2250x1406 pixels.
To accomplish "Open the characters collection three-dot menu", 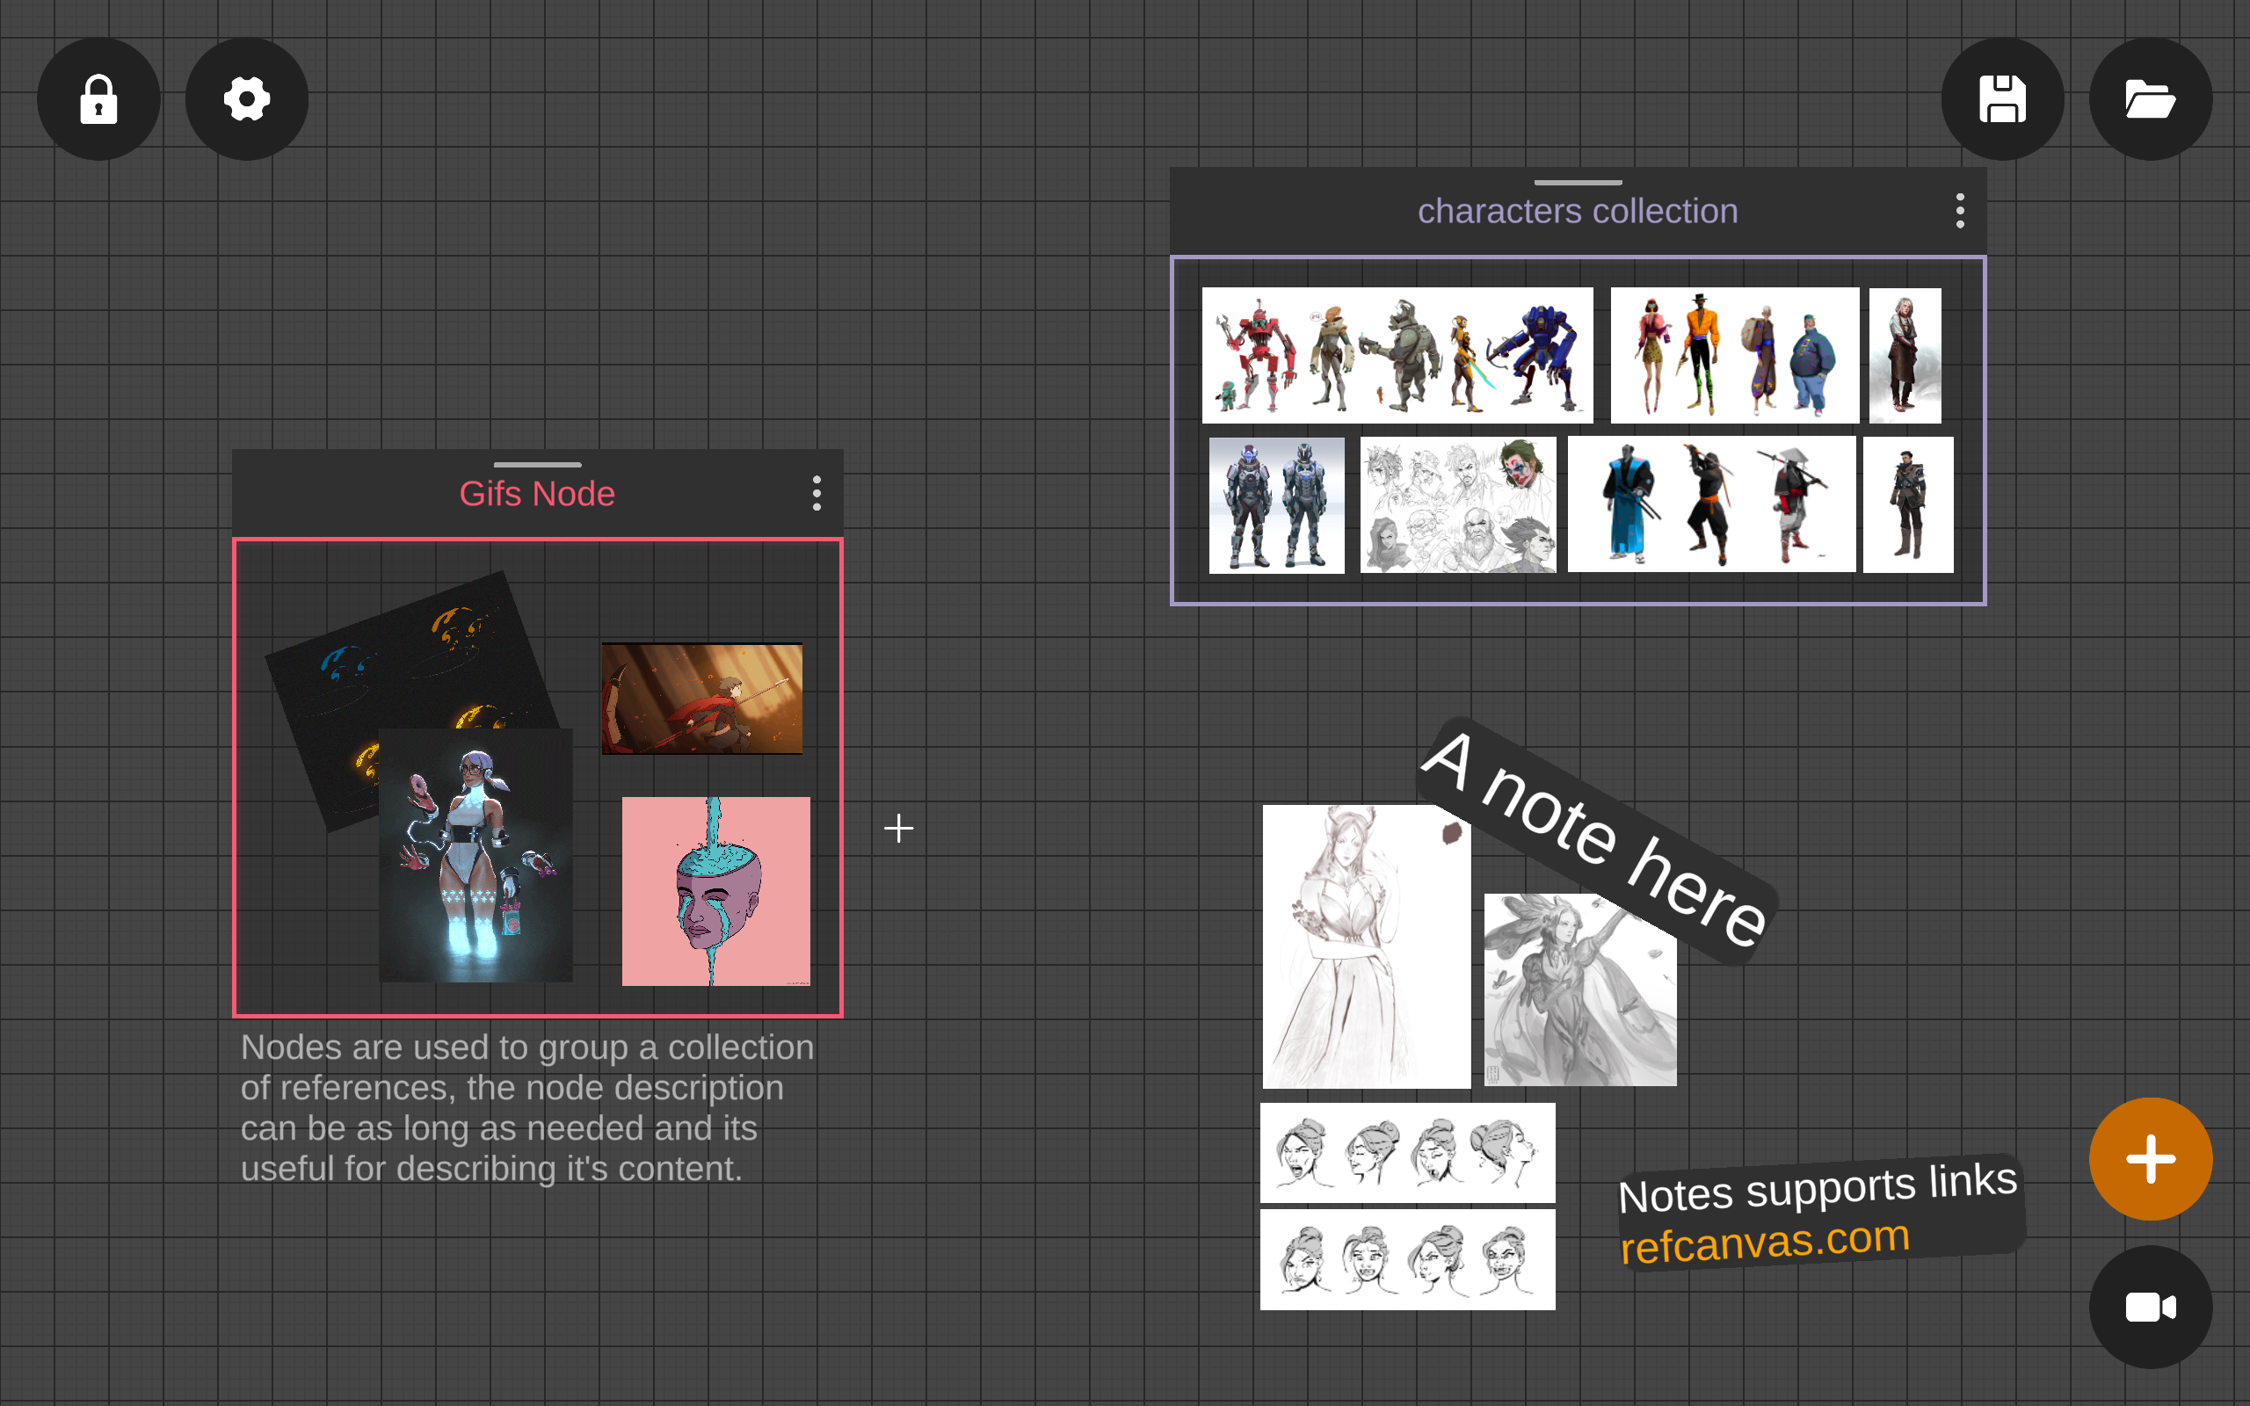I will tap(1960, 211).
